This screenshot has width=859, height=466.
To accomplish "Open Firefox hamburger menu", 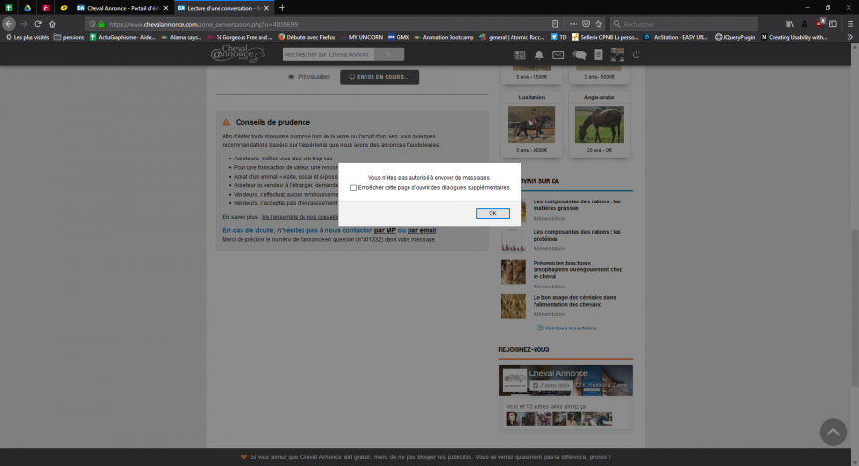I will 846,23.
